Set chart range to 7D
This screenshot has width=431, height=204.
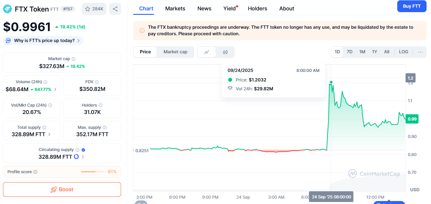coord(350,52)
